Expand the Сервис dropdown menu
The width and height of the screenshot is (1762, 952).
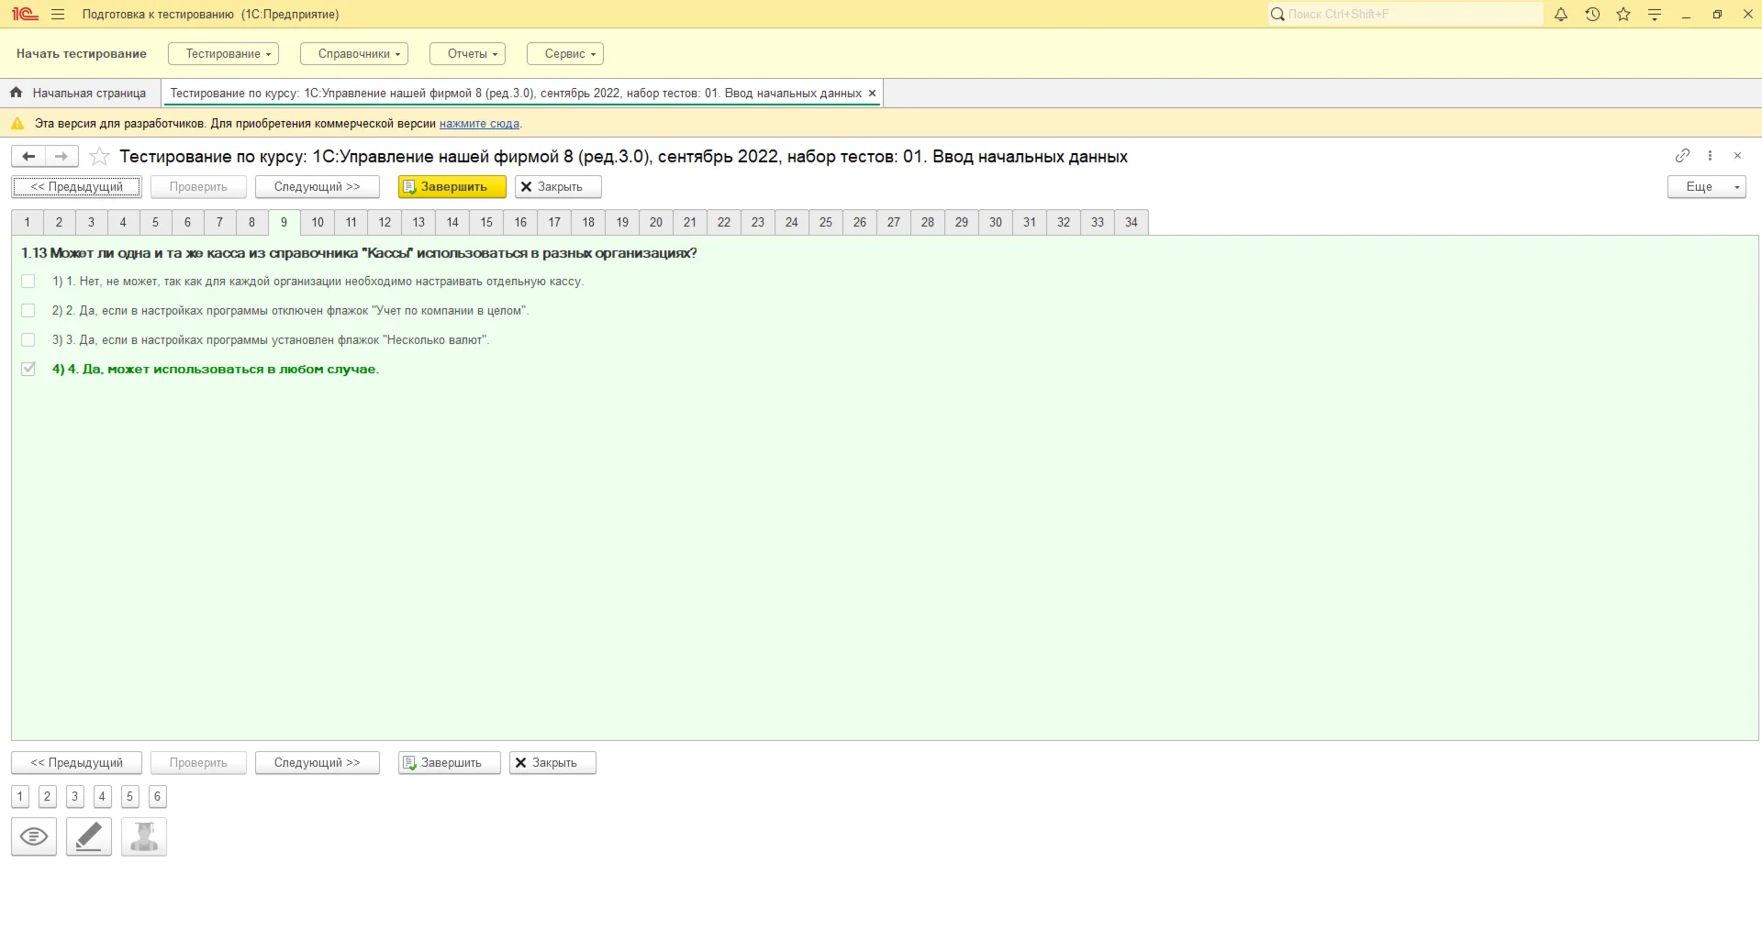tap(565, 54)
